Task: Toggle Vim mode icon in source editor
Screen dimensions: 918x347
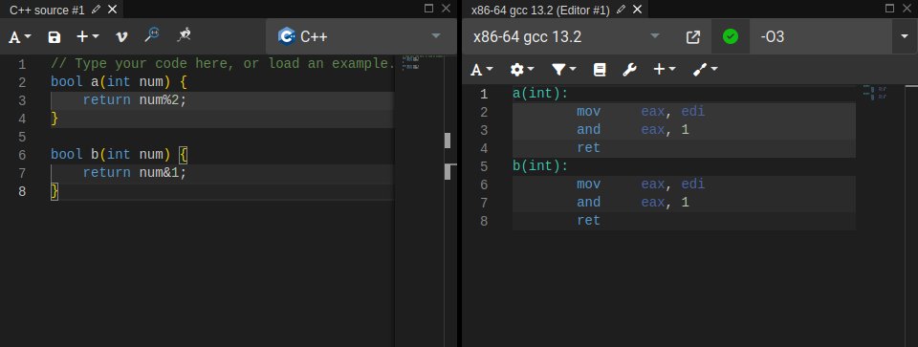Action: point(121,37)
